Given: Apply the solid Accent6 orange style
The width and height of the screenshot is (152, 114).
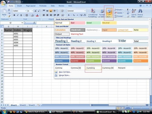Looking at the screenshot, I should click(140, 61).
